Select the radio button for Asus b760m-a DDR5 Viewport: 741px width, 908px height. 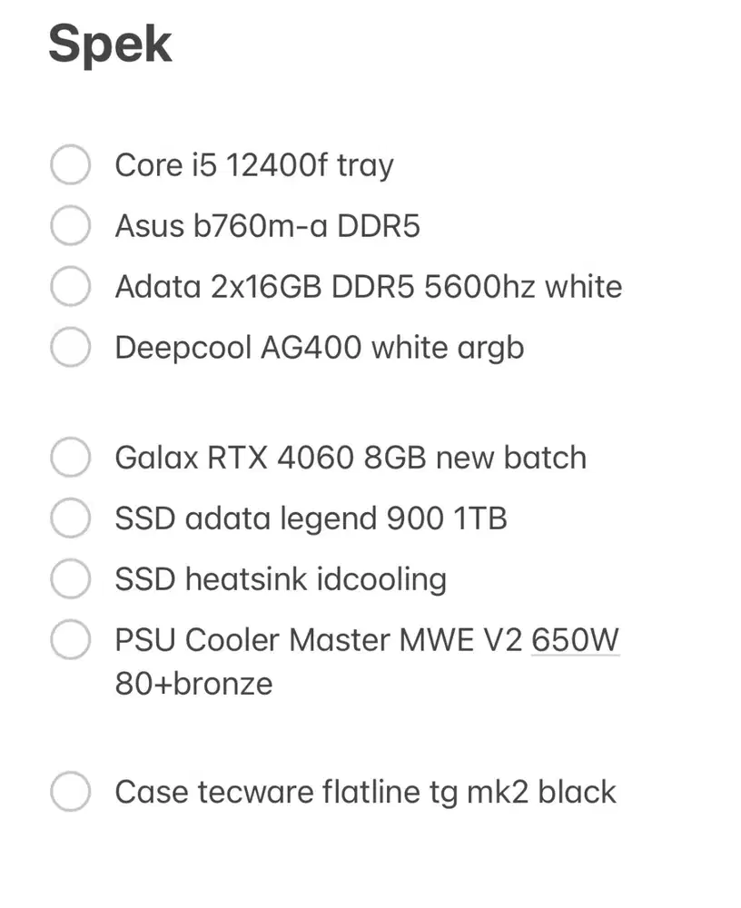70,226
